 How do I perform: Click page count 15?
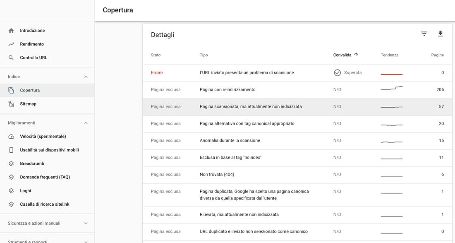coord(441,140)
